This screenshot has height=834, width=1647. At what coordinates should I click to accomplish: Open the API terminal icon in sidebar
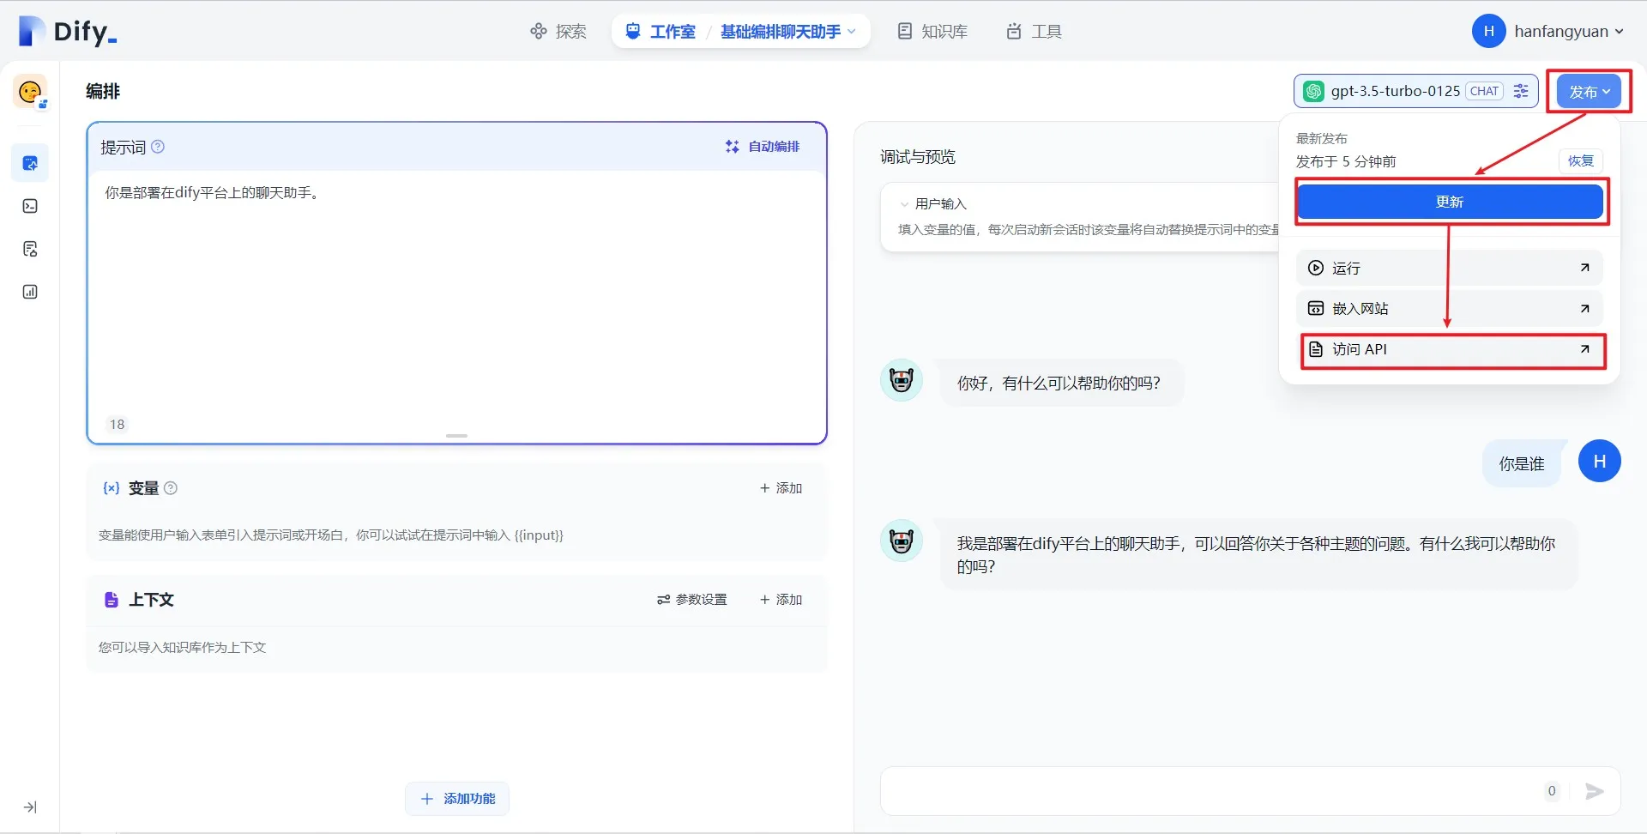[30, 206]
